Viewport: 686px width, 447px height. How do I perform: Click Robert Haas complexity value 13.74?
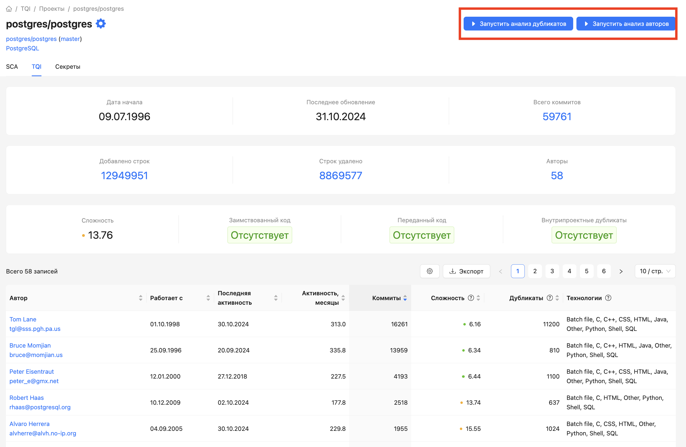(473, 403)
